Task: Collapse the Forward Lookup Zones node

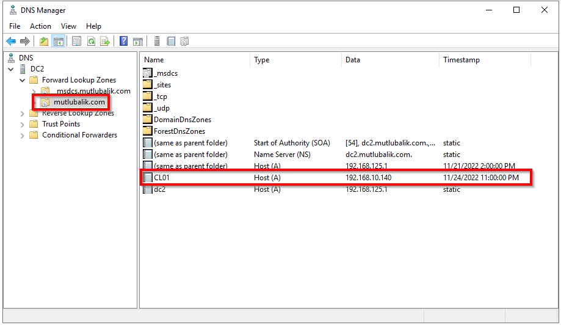Action: point(22,80)
